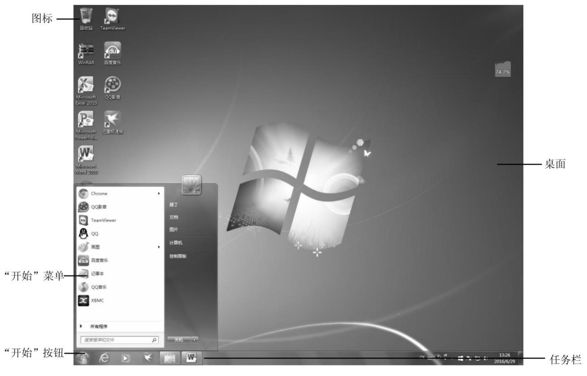The height and width of the screenshot is (376, 587).
Task: Open 文档 (Documents) in the Start menu
Action: 173,217
